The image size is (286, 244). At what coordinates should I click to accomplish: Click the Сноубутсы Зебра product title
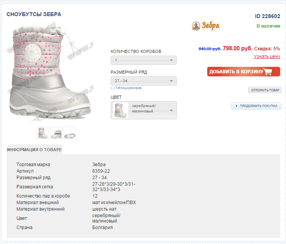click(x=34, y=14)
